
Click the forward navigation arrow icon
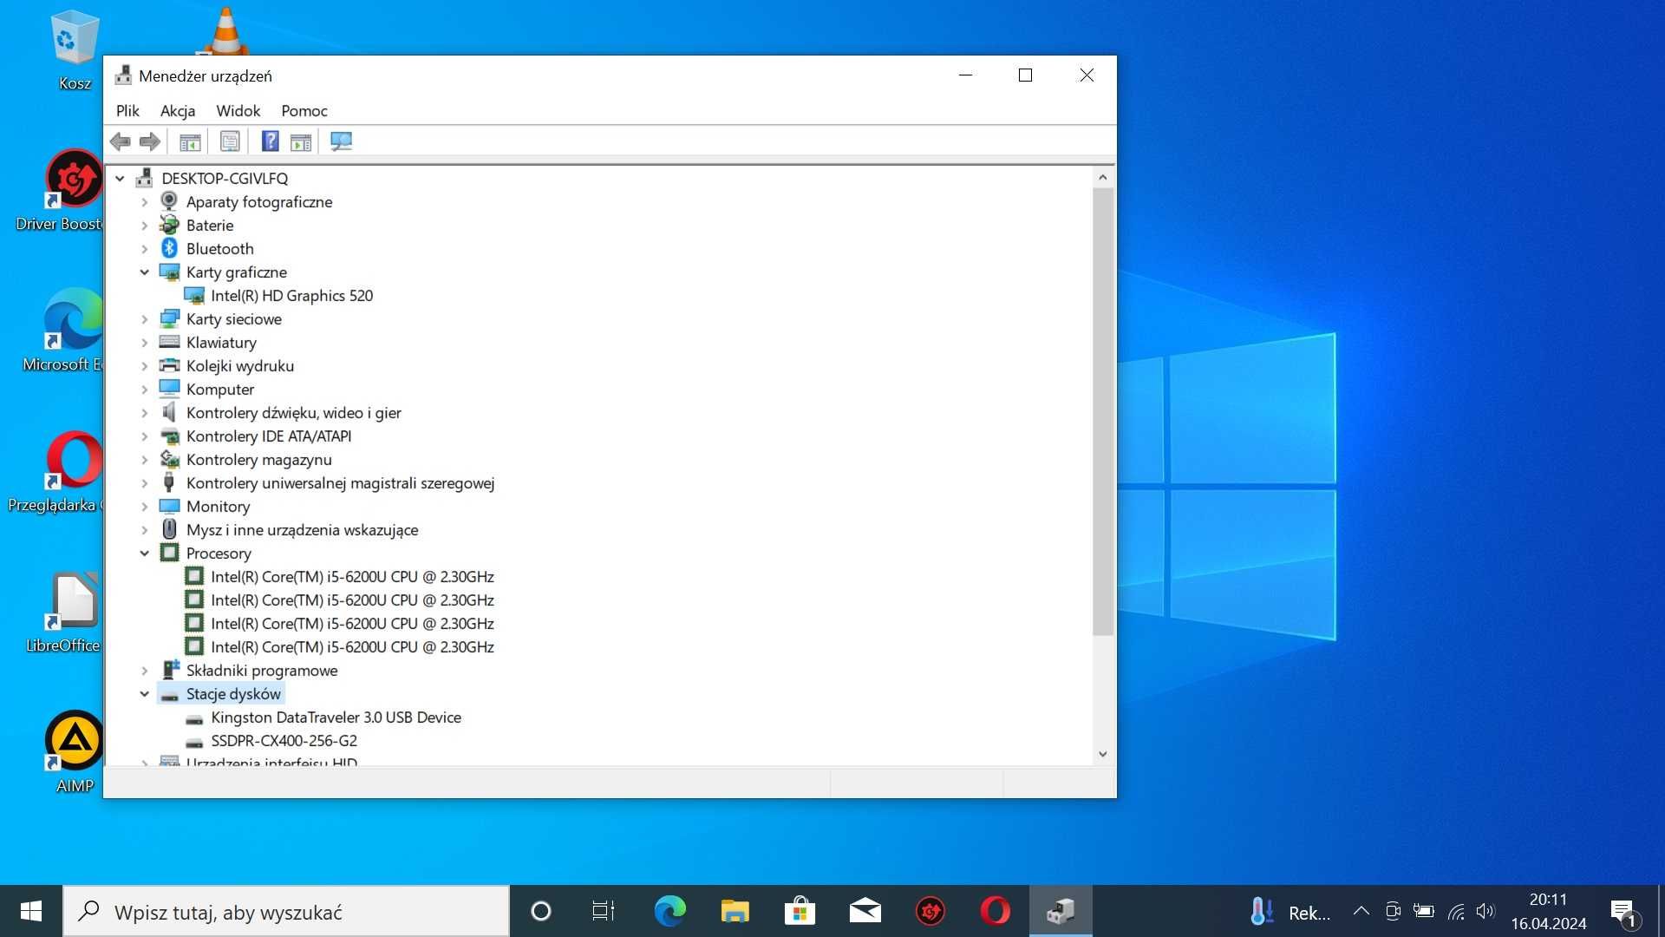[150, 141]
